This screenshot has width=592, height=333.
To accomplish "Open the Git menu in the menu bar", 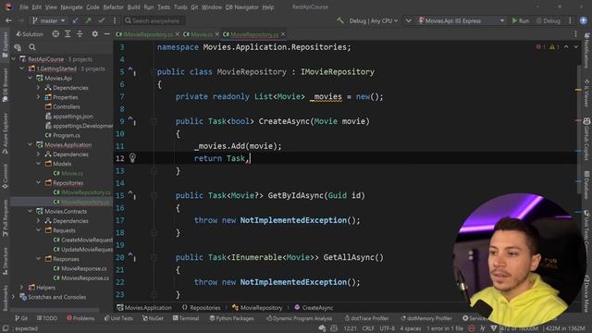I will pyautogui.click(x=194, y=6).
